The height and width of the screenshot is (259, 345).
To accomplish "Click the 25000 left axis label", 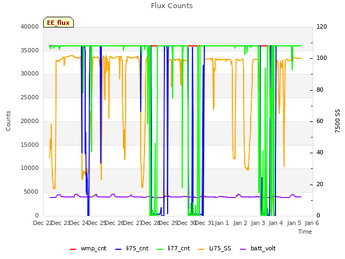I will pos(30,97).
